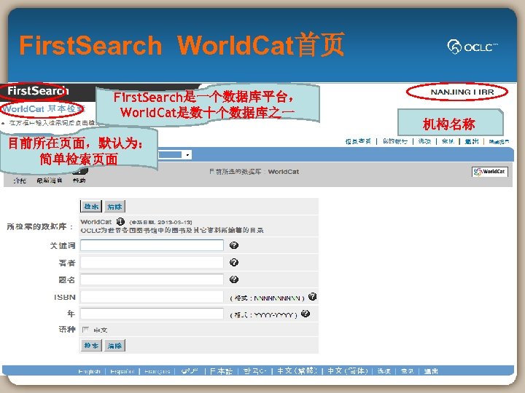This screenshot has height=393, width=525.
Task: Expand the dropdown in the blue bar
Action: (188, 155)
